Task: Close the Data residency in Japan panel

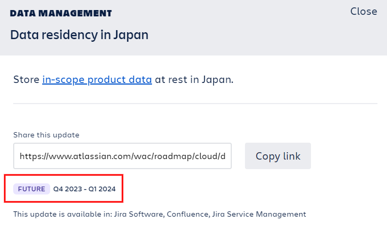Action: 364,12
